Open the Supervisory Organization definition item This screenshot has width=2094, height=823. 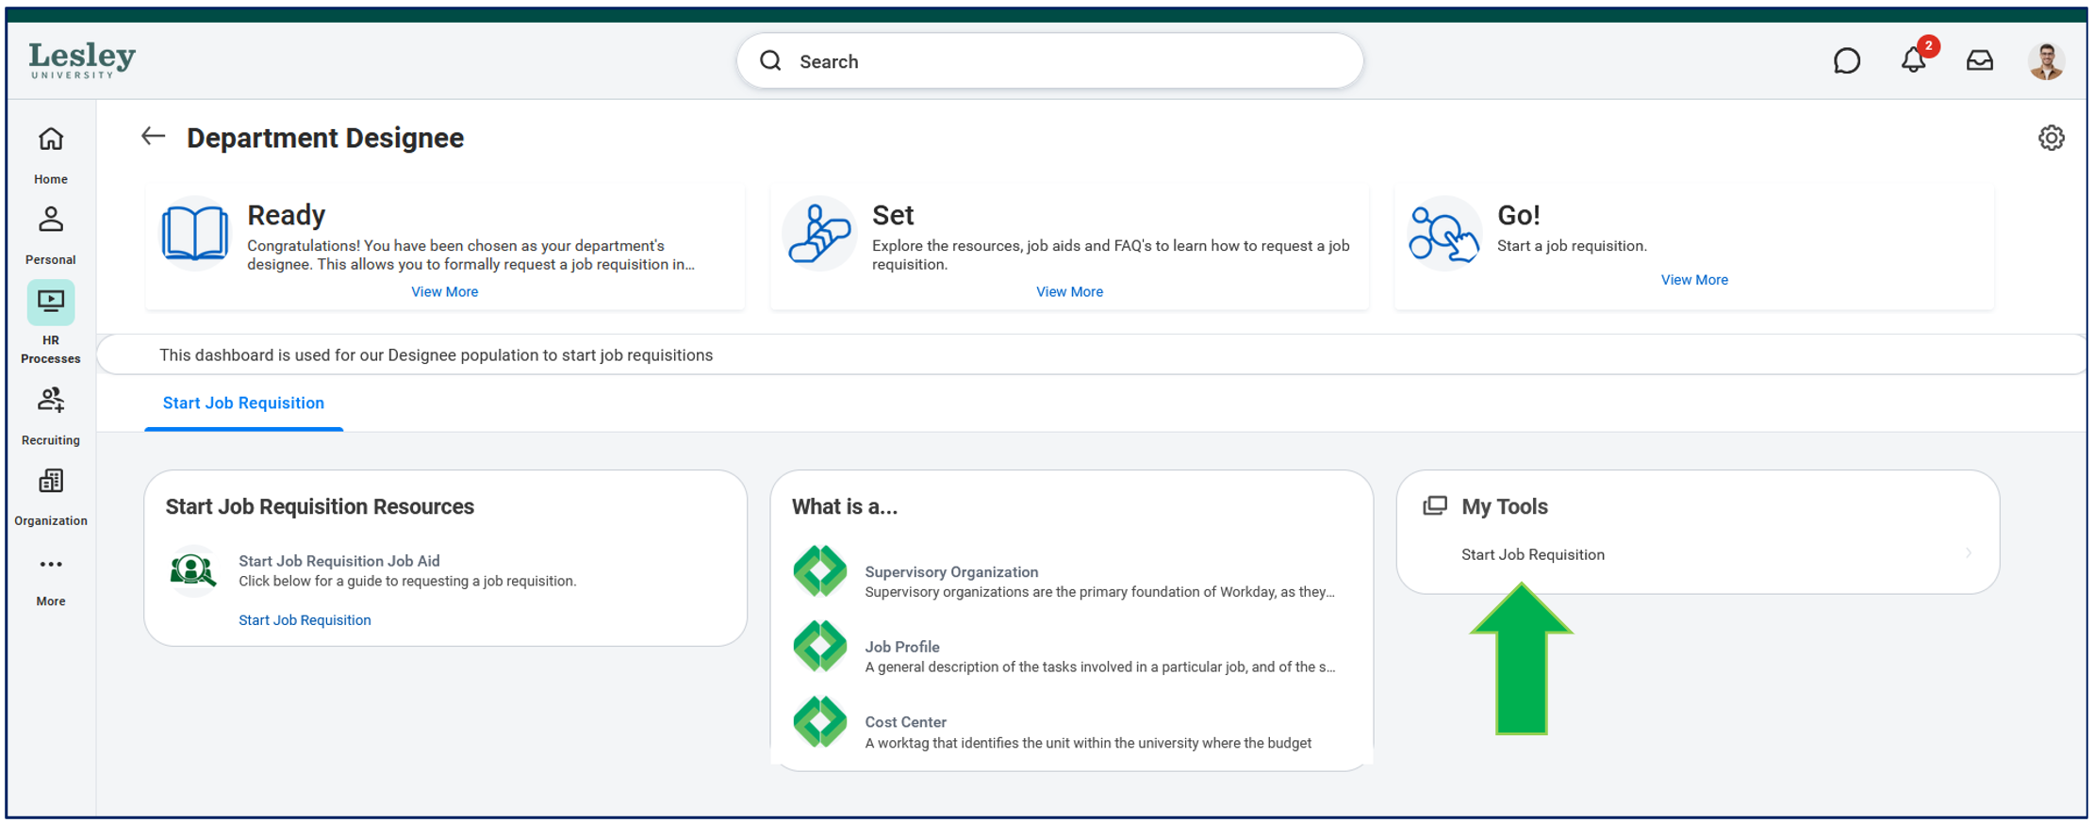tap(1063, 582)
